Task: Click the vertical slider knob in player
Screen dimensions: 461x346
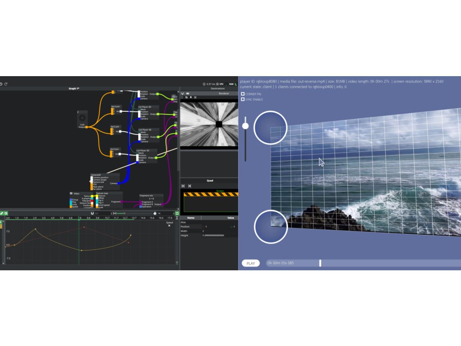Action: click(x=245, y=126)
